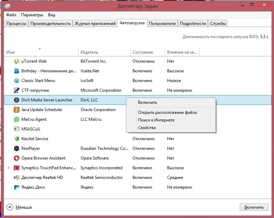
Task: Click the Synaptics TouchPad icon
Action: 16,168
